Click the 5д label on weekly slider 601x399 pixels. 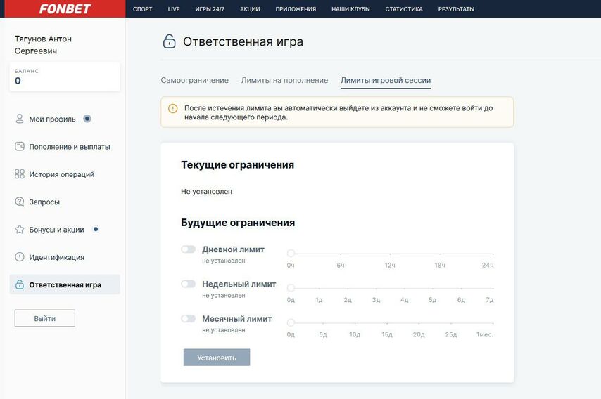(x=432, y=300)
